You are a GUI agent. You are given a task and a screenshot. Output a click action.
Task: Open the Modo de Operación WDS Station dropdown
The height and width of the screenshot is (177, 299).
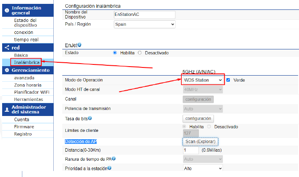(x=203, y=80)
